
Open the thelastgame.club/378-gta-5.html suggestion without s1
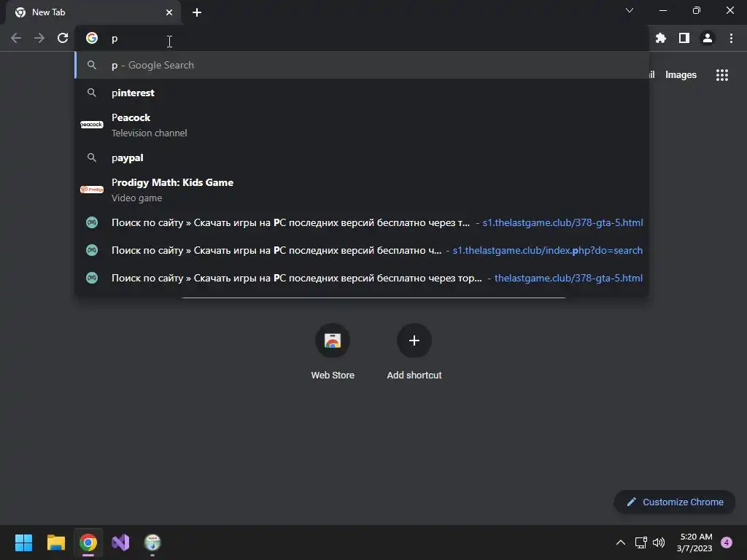coord(362,278)
